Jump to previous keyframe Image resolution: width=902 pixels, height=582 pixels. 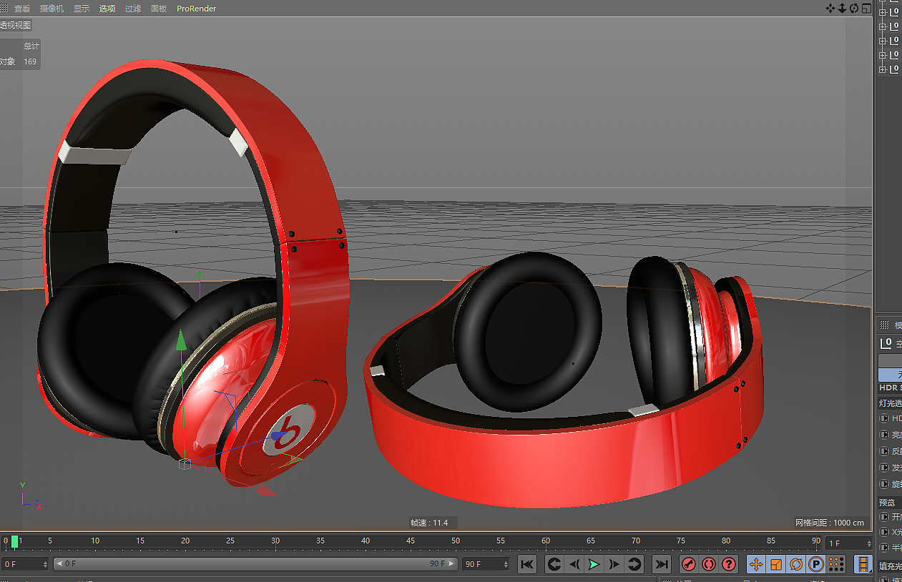click(x=554, y=564)
